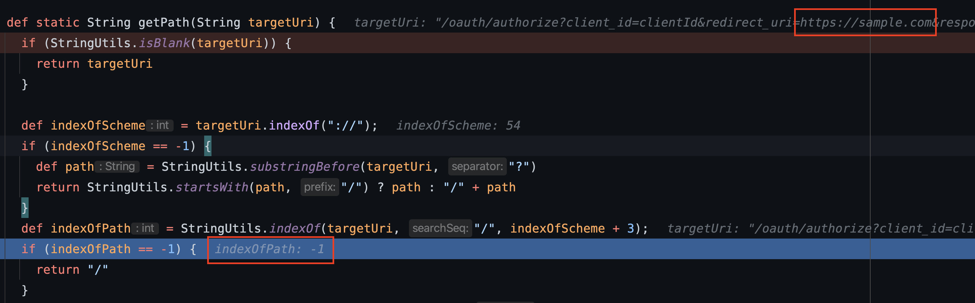975x303 pixels.
Task: Click the "prefix:" parameter name hint
Action: pos(320,187)
